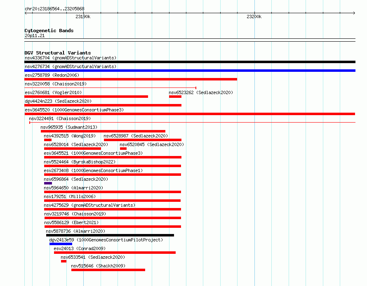The width and height of the screenshot is (367, 286).
Task: Open esv24013 (Conrad2009) variant
Action: point(80,248)
